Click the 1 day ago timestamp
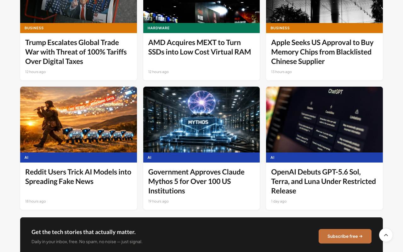 279,201
